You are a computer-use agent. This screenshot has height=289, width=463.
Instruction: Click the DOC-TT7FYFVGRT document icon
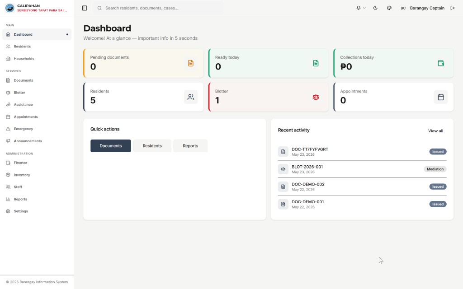[x=283, y=152]
